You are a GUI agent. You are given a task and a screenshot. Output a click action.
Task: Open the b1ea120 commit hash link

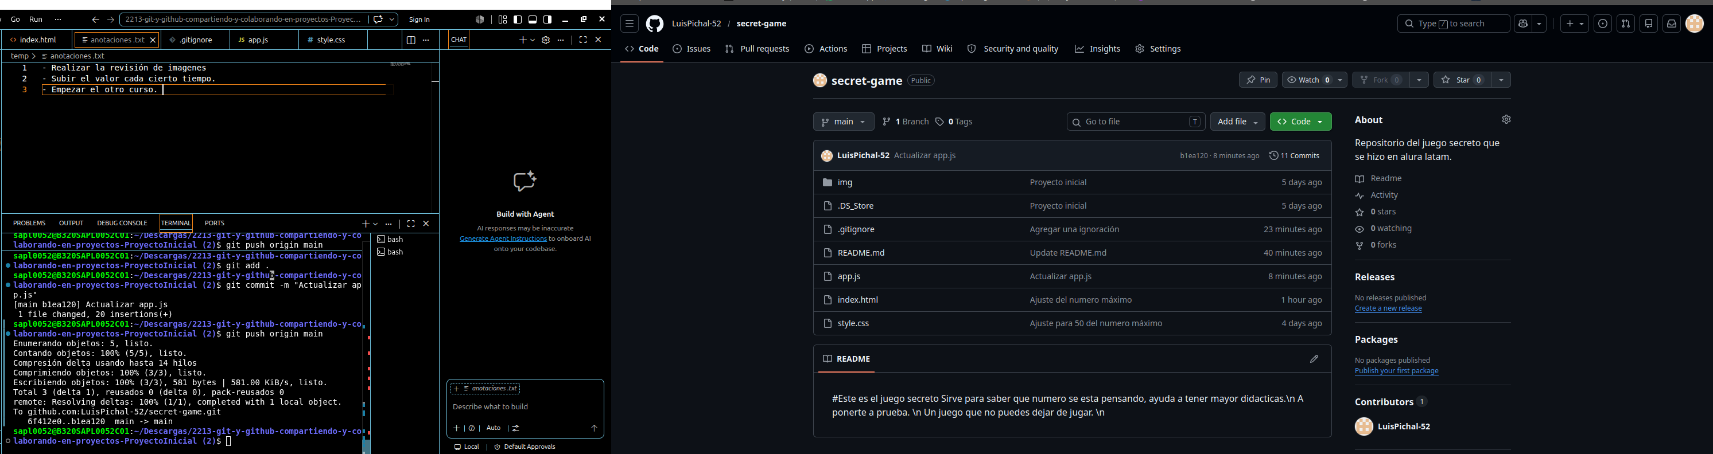[1194, 156]
